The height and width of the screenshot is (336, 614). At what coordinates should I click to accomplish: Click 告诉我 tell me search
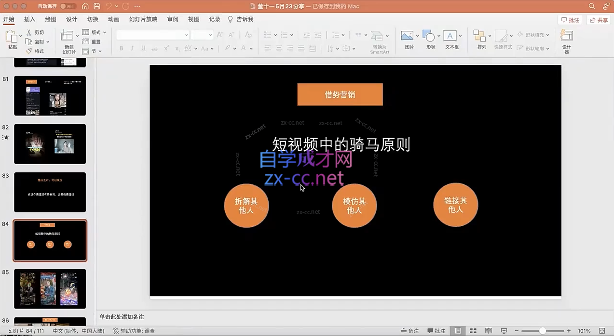pyautogui.click(x=240, y=19)
